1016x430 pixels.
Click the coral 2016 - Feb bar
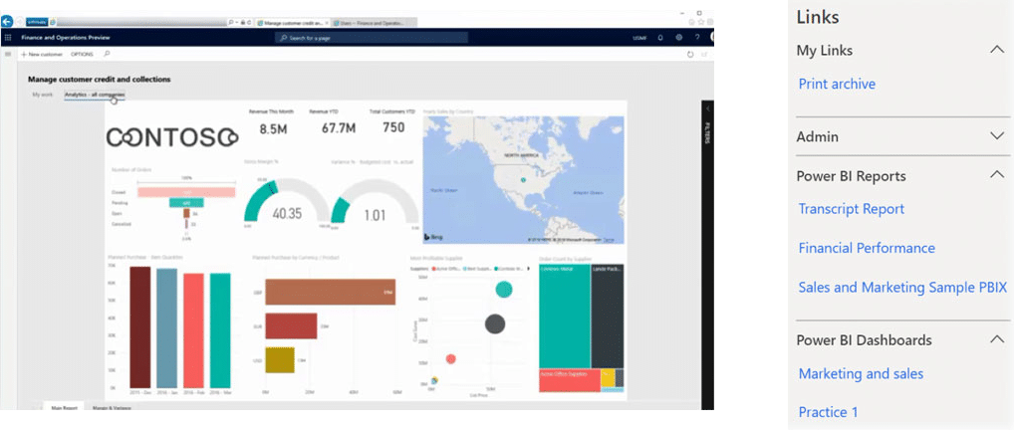pyautogui.click(x=193, y=330)
